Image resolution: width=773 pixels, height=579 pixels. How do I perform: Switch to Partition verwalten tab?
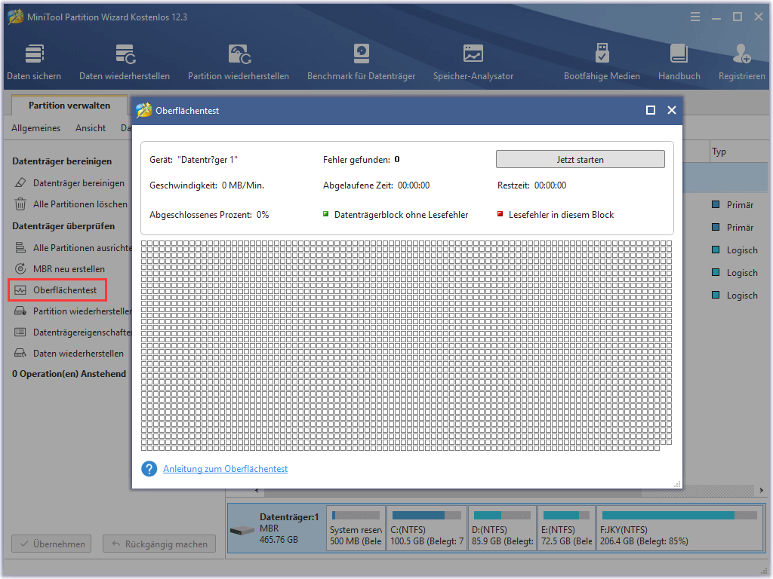coord(69,106)
